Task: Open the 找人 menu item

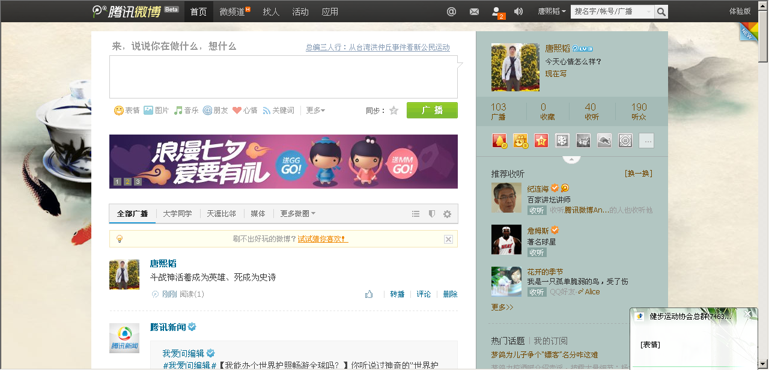Action: (x=271, y=11)
